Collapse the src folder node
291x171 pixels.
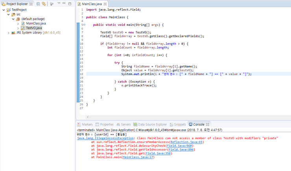pos(8,14)
